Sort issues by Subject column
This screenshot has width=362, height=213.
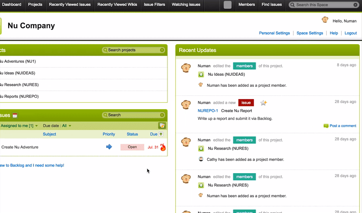coord(49,134)
